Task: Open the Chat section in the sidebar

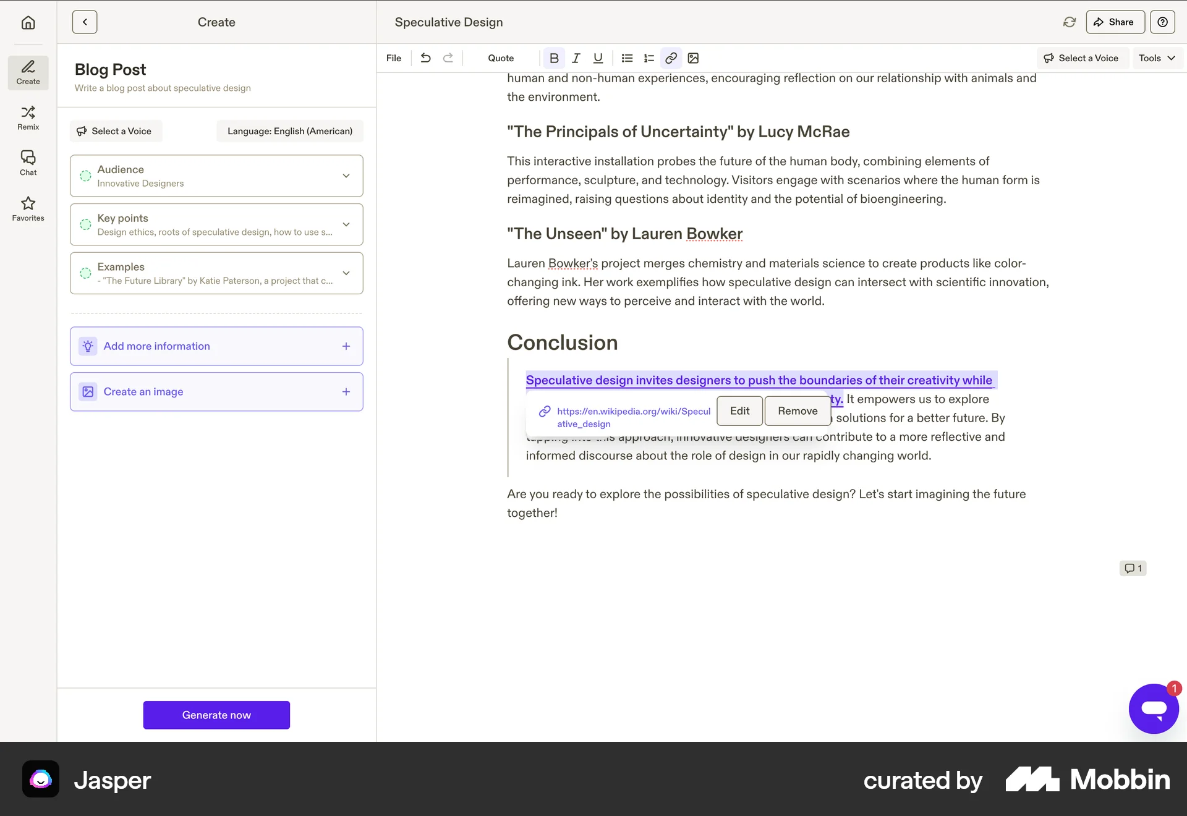Action: (x=28, y=163)
